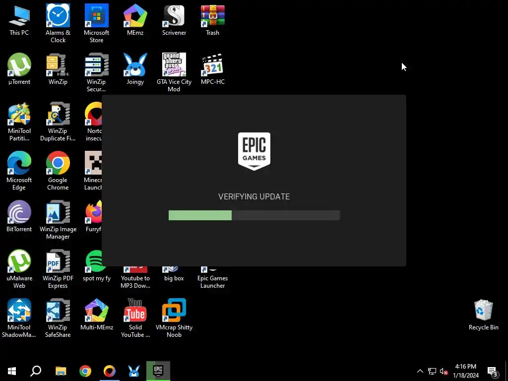Viewport: 508px width, 381px height.
Task: Click the WinZip Image Manager icon
Action: [x=58, y=220]
